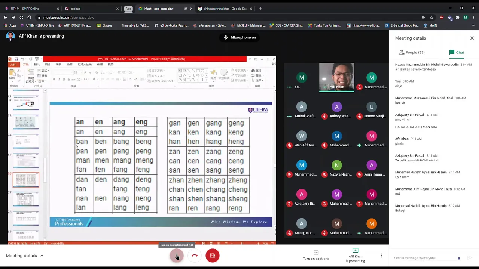479x269 pixels.
Task: Select Airin Ilyana participant avatar
Action: pyautogui.click(x=372, y=165)
